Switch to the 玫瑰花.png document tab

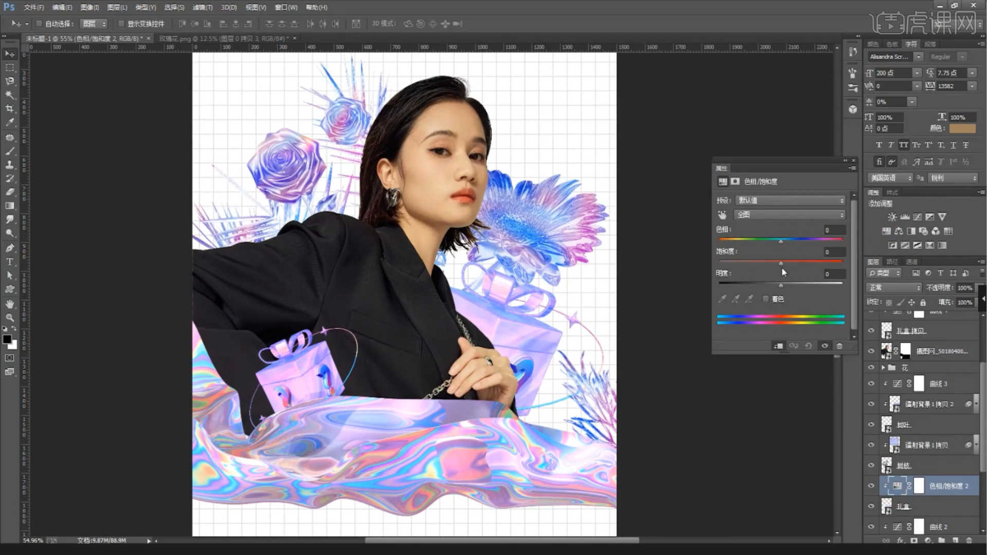click(x=224, y=39)
